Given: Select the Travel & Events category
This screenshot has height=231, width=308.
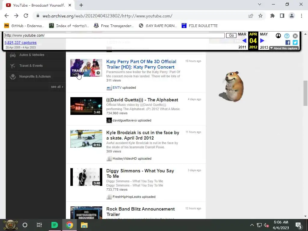Looking at the screenshot, I should click(35, 66).
